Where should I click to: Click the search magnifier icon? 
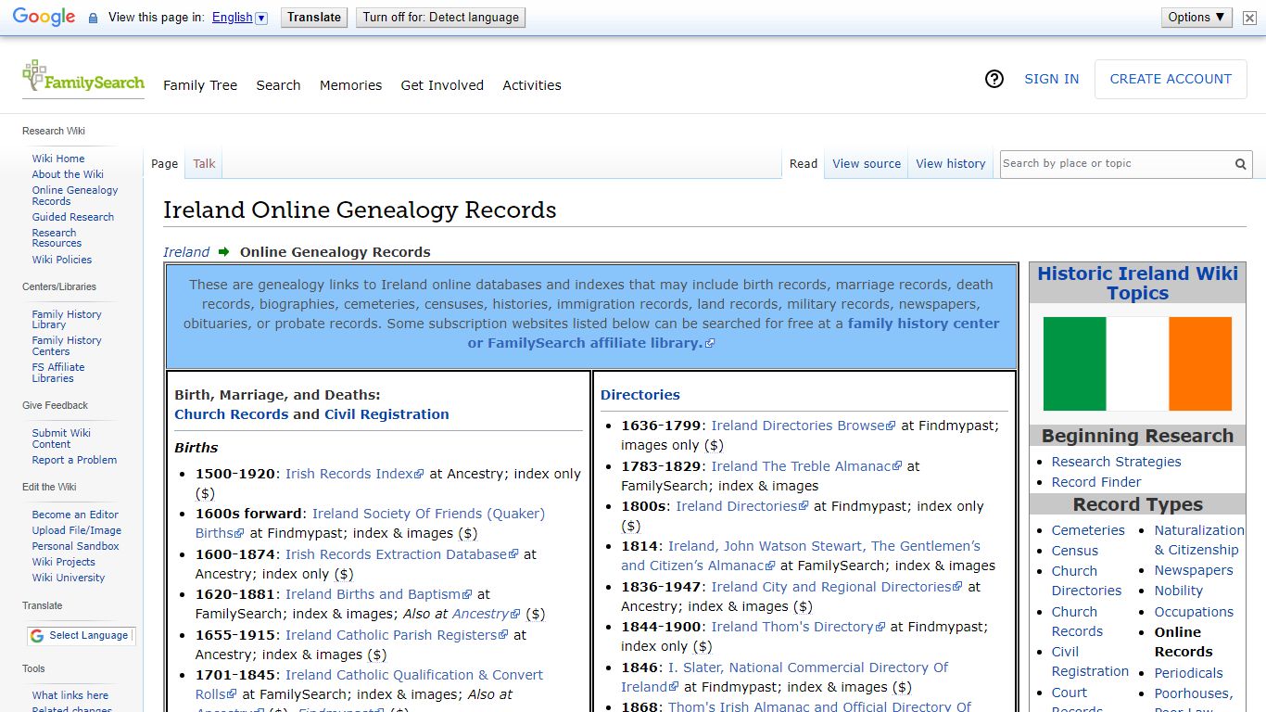click(x=1240, y=164)
